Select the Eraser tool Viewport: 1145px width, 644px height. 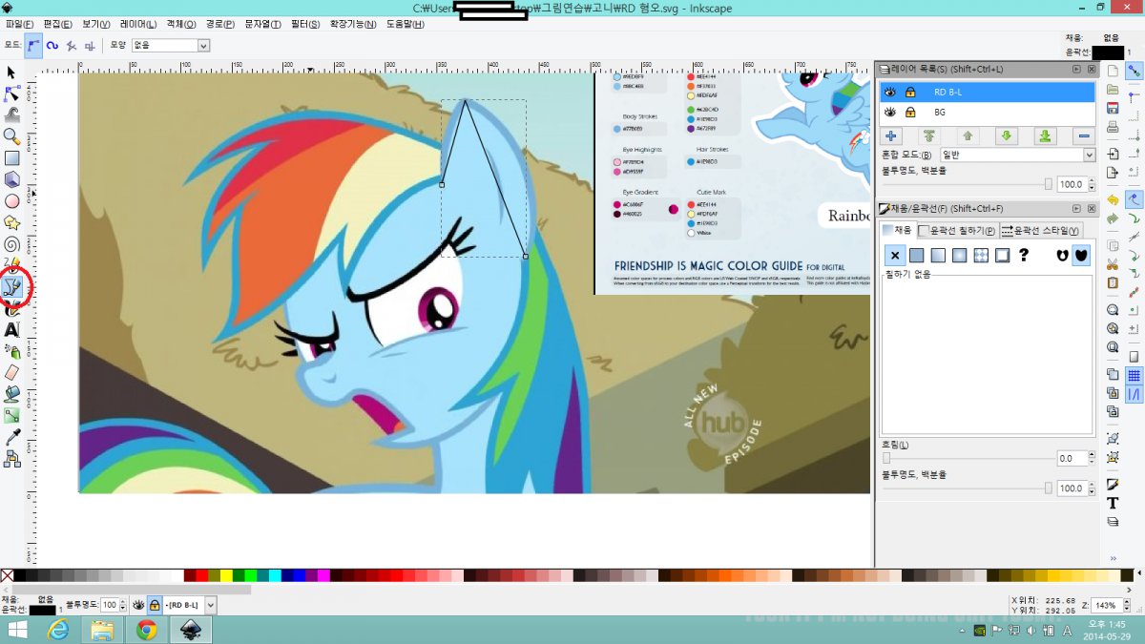pos(12,372)
